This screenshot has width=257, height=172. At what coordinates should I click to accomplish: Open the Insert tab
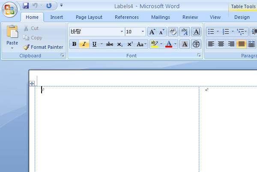coord(57,17)
